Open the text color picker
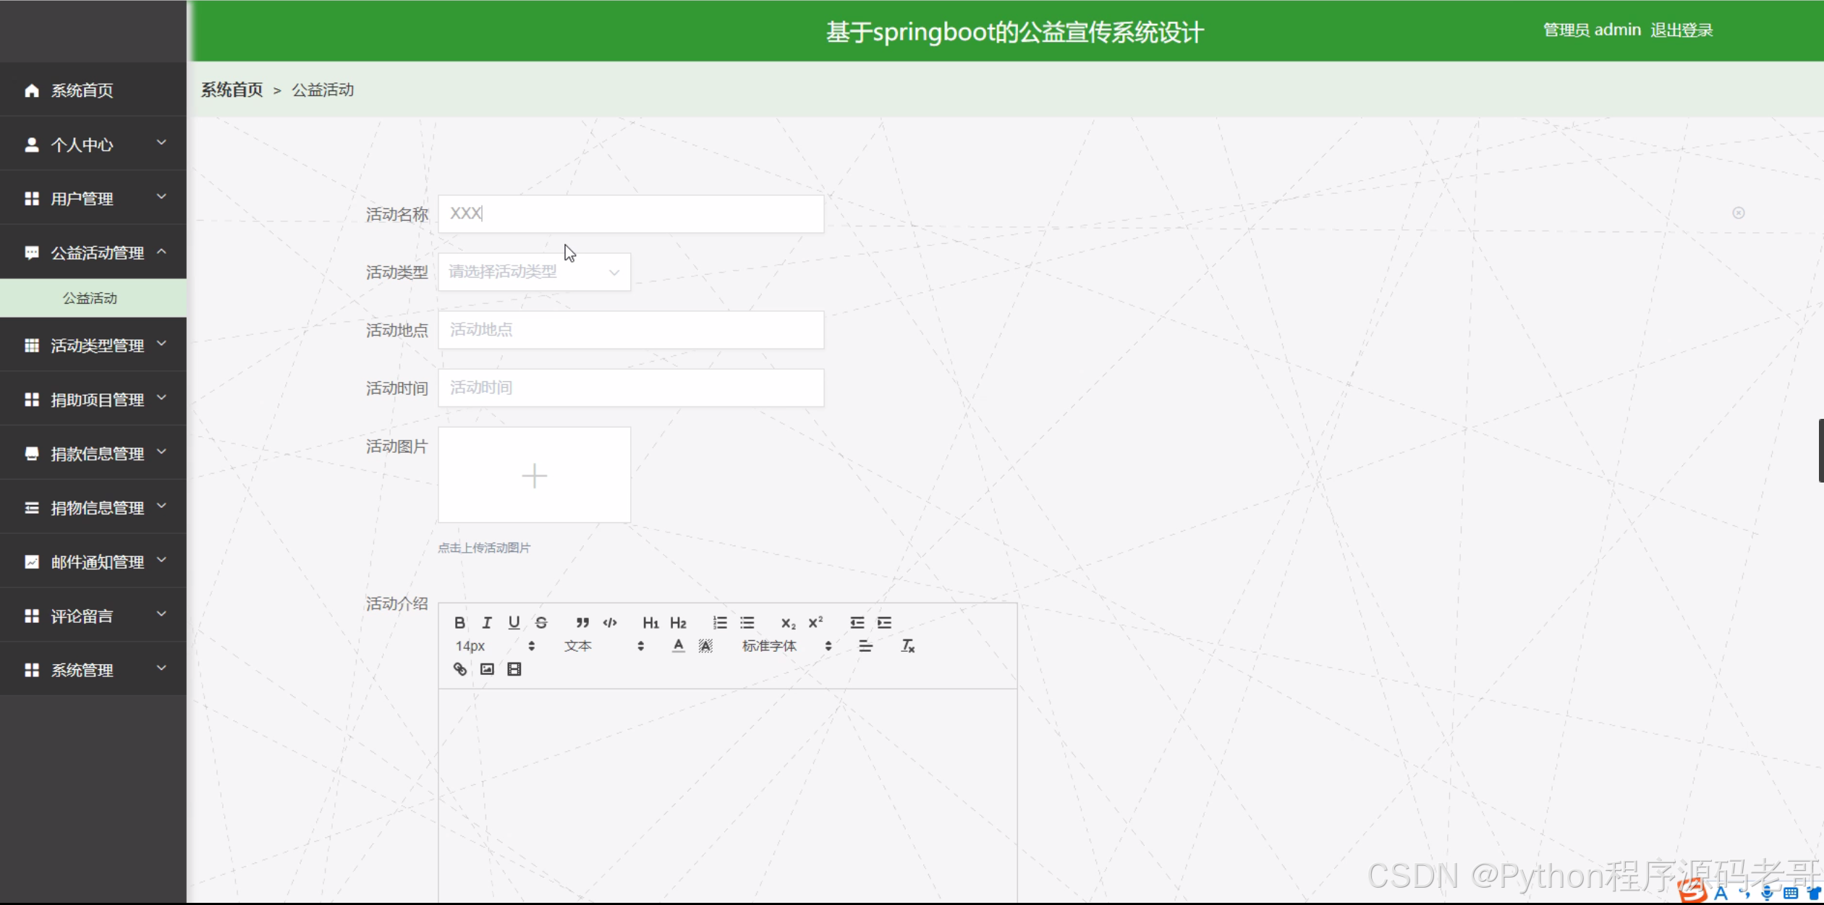Image resolution: width=1824 pixels, height=905 pixels. click(678, 646)
